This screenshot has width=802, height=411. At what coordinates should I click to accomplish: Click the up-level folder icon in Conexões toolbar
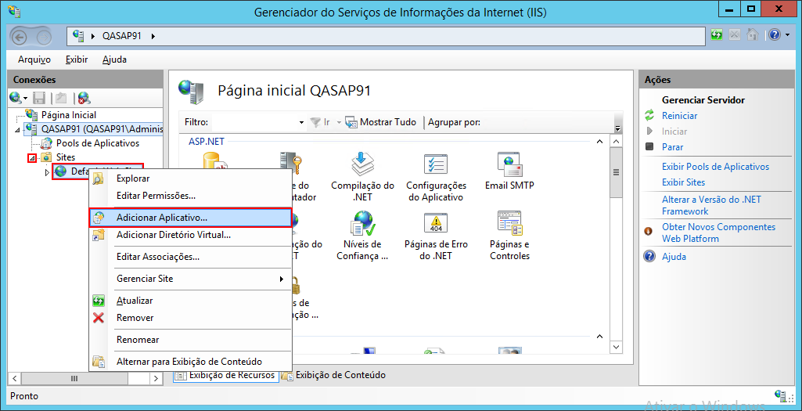[61, 98]
